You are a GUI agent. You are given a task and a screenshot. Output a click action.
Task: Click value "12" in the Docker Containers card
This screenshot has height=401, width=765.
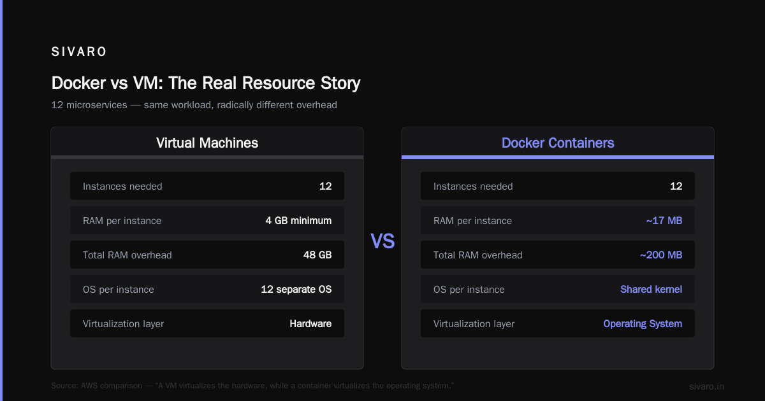click(676, 186)
